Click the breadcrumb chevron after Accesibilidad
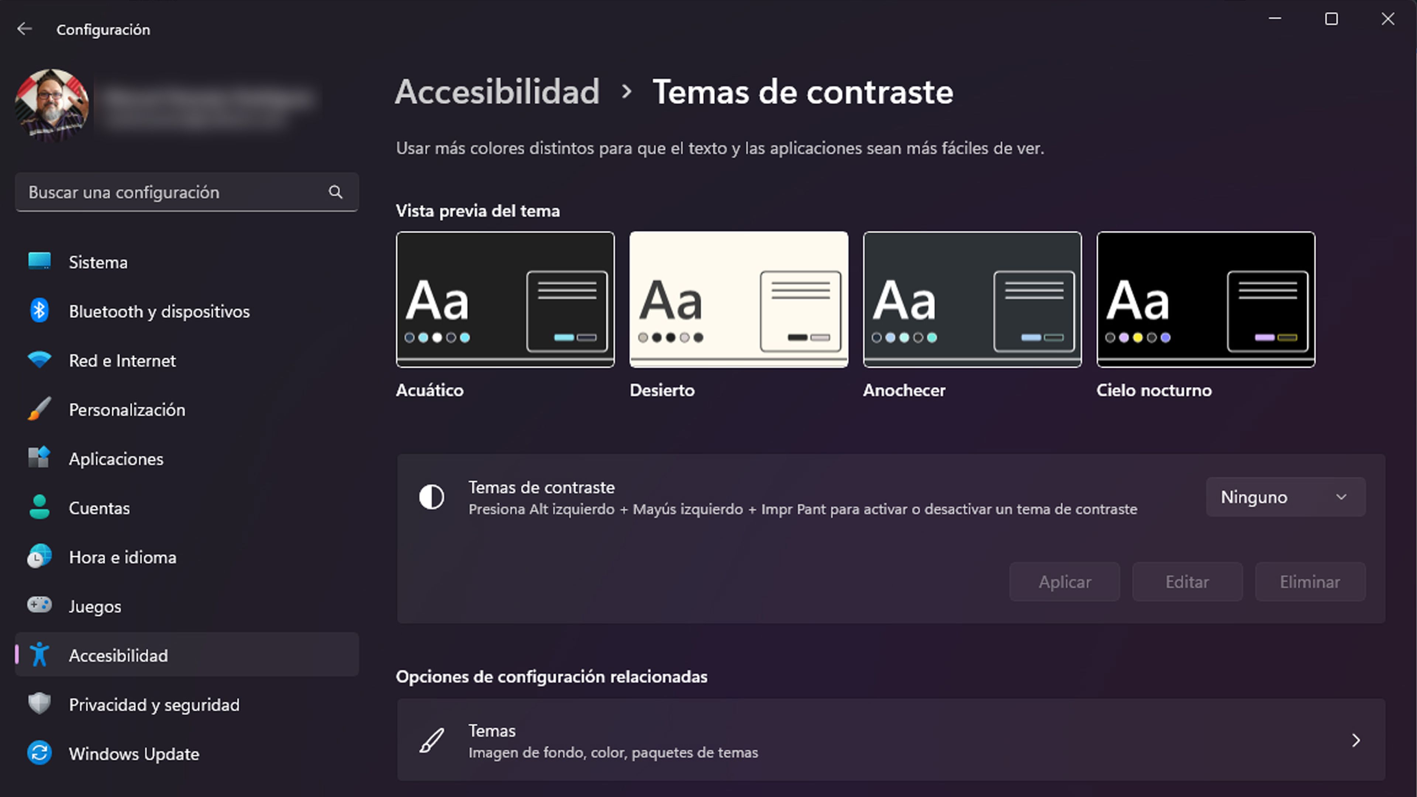This screenshot has width=1417, height=797. point(626,92)
